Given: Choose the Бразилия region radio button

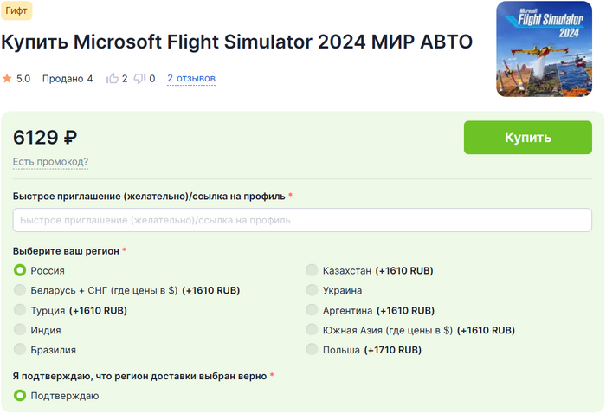Looking at the screenshot, I should pyautogui.click(x=20, y=350).
